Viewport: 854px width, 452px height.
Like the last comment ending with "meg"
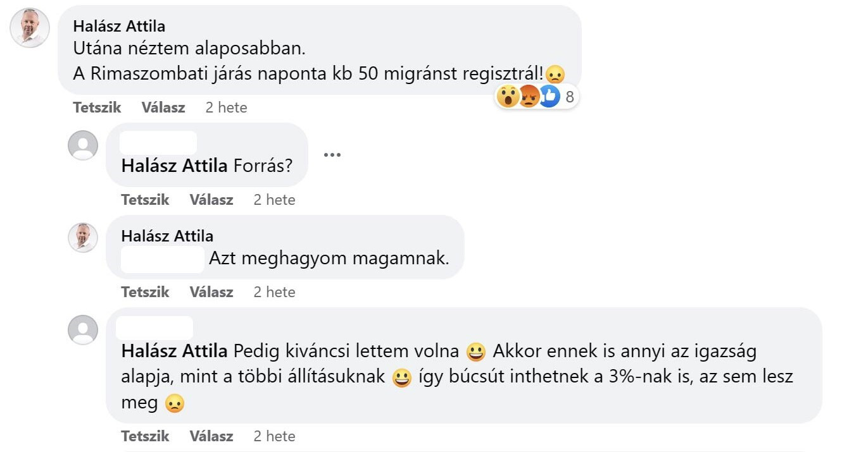tap(145, 436)
